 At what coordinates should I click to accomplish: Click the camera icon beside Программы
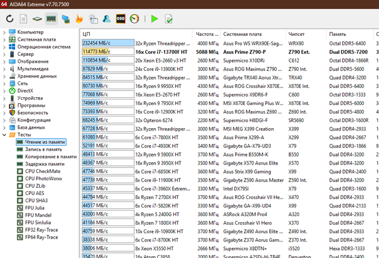pos(12,106)
